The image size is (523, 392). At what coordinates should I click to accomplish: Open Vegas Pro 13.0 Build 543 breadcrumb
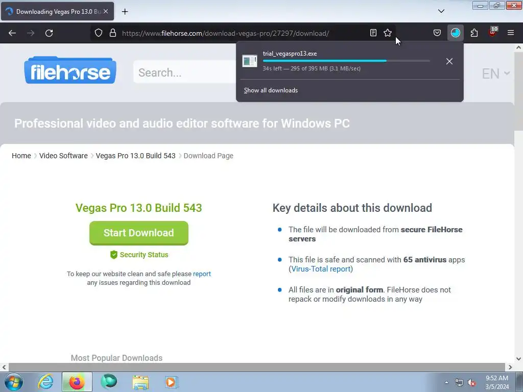(x=135, y=156)
